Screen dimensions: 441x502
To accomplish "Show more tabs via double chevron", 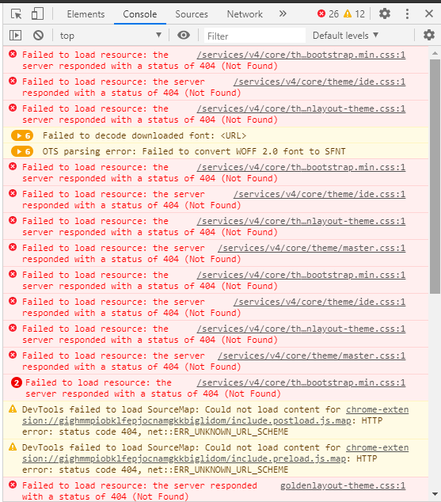I will coord(283,13).
